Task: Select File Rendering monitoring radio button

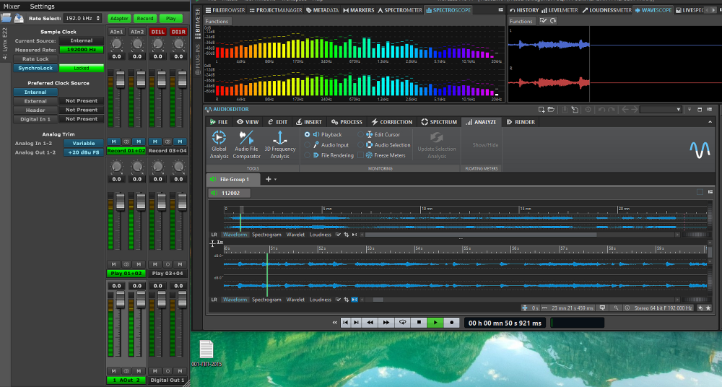Action: 308,155
